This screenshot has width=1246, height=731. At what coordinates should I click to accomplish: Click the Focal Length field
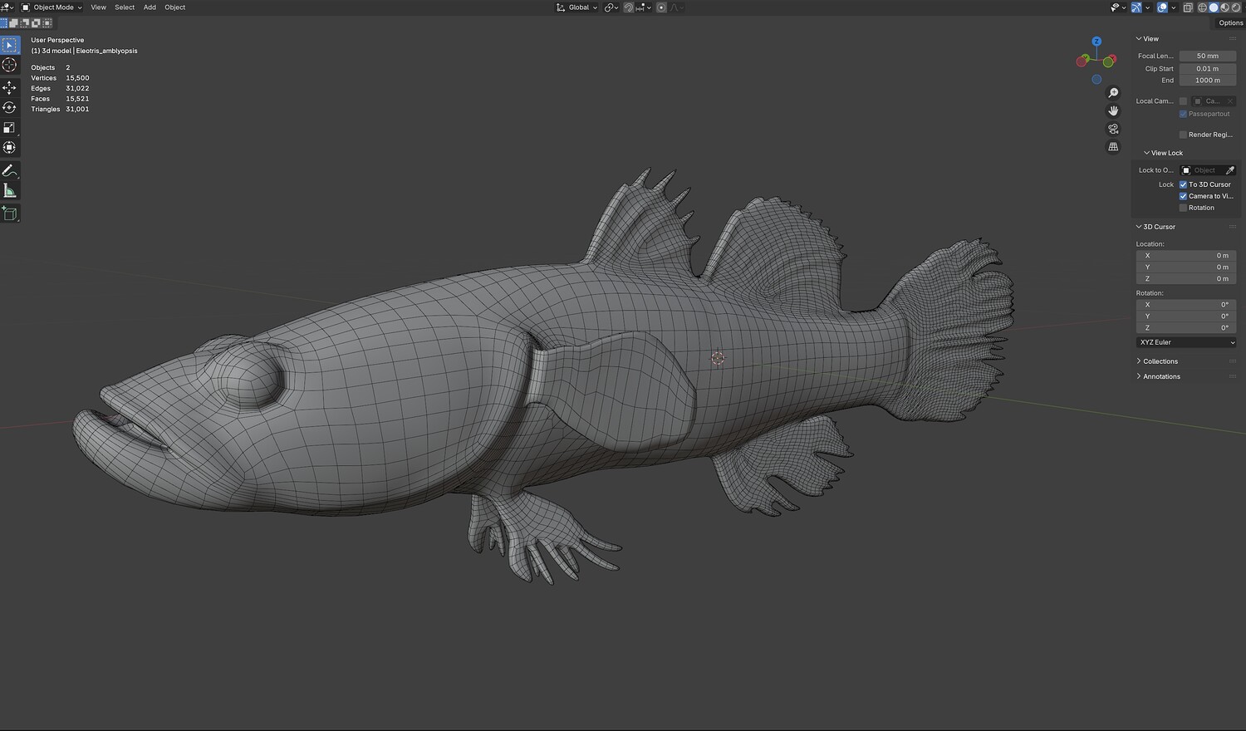tap(1208, 56)
